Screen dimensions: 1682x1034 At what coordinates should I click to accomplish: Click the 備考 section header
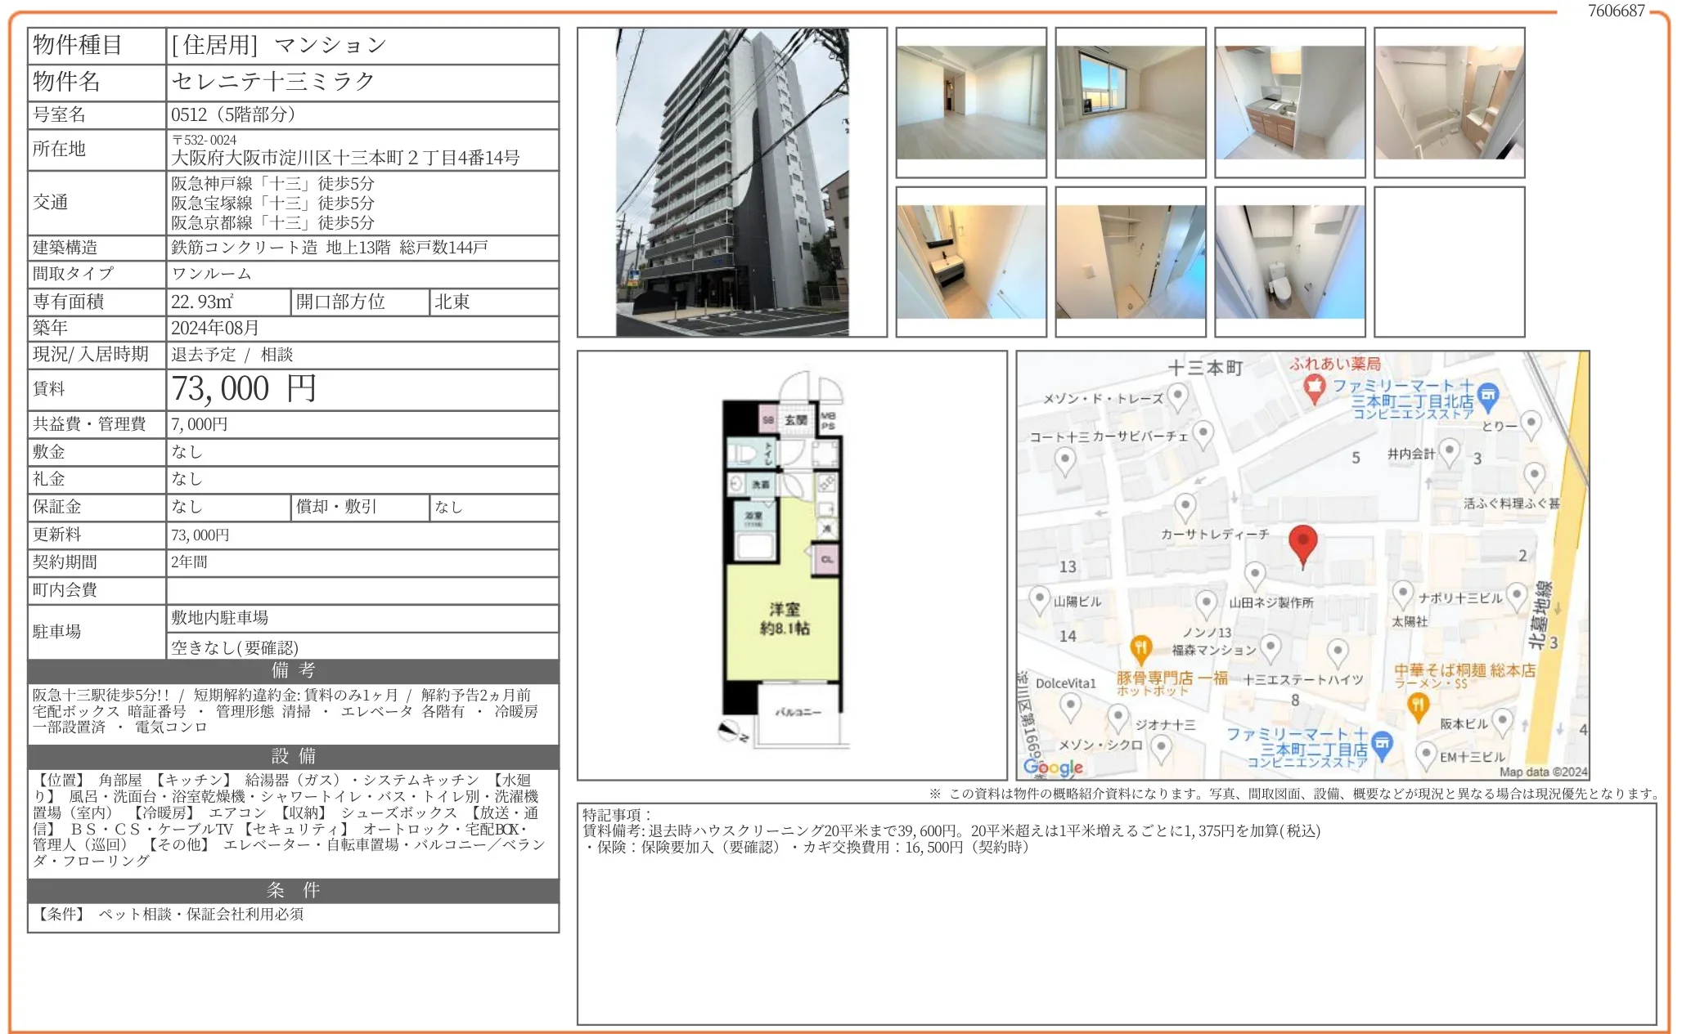(x=293, y=671)
